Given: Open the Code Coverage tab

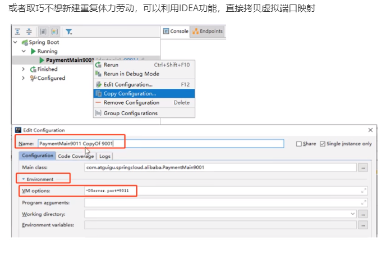Looking at the screenshot, I should (x=76, y=156).
